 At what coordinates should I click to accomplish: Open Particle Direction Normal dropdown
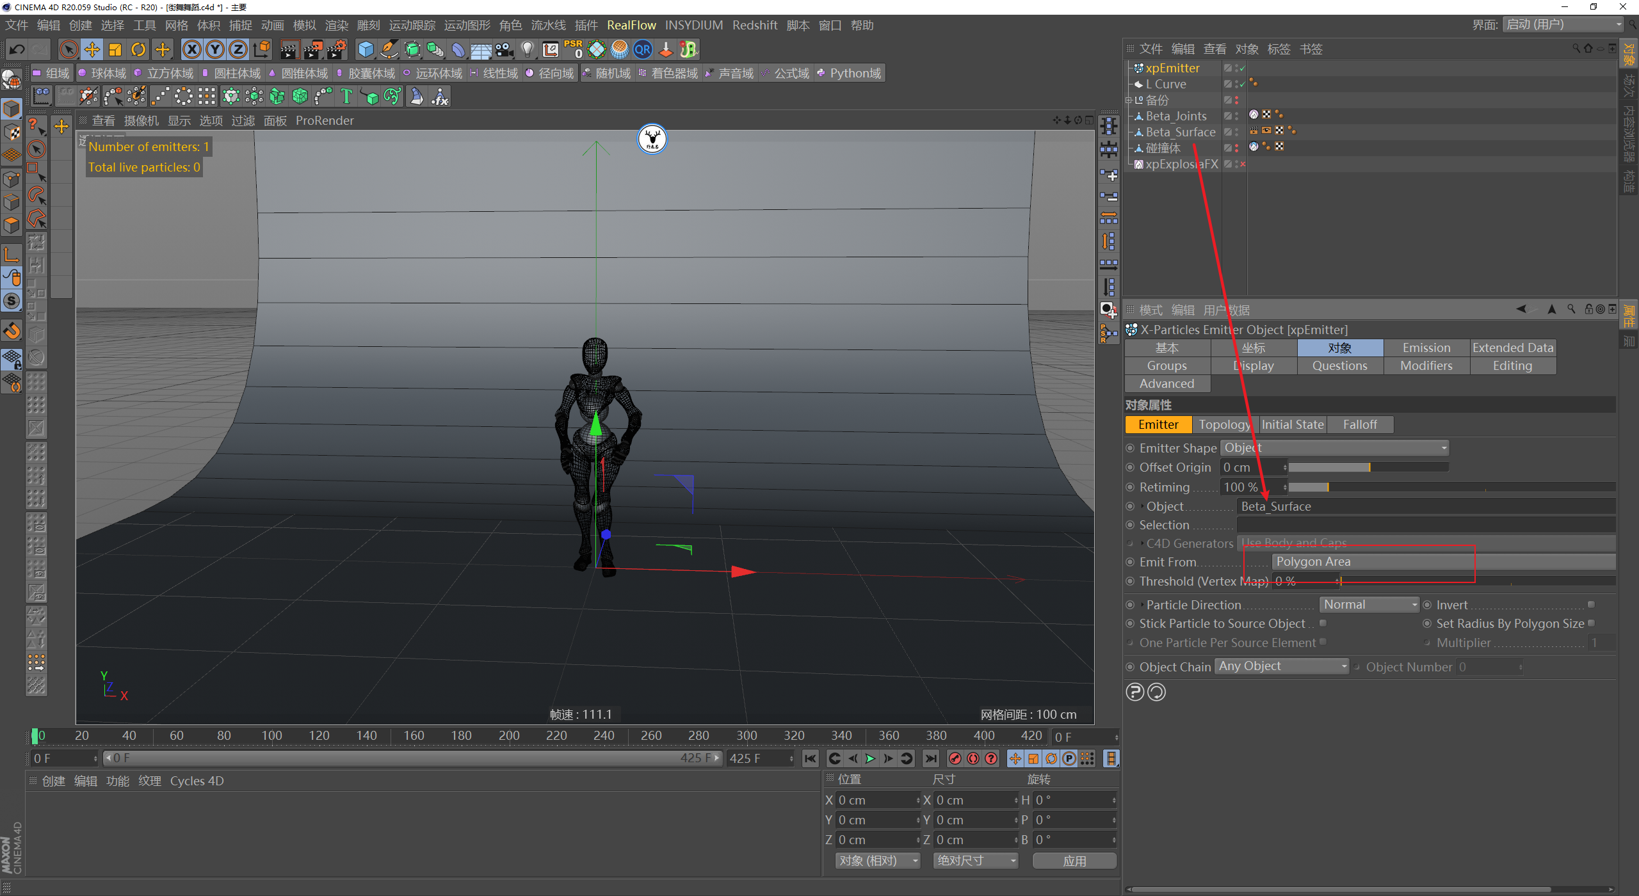click(1369, 605)
